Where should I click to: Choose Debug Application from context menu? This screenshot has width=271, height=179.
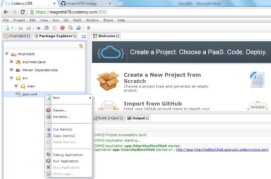pyautogui.click(x=69, y=155)
